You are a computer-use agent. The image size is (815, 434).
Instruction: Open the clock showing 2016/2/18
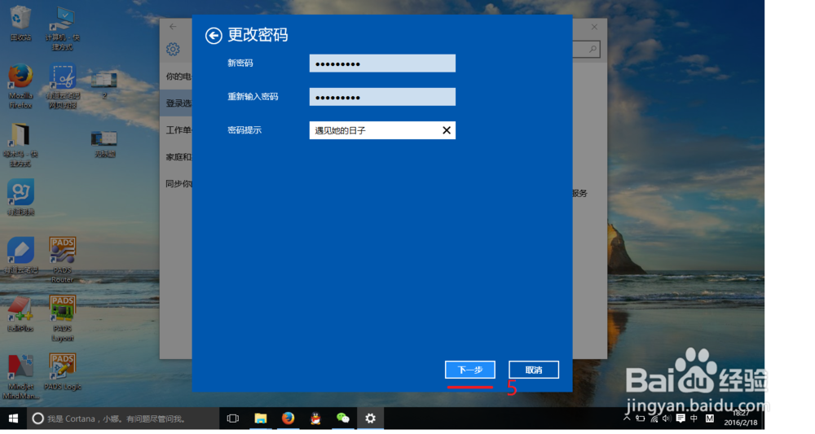pyautogui.click(x=741, y=418)
